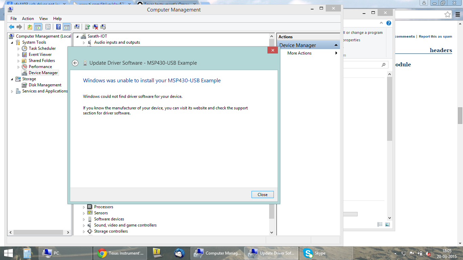Screen dimensions: 463x260
Task: Collapse the Storage tree node
Action: [x=12, y=79]
